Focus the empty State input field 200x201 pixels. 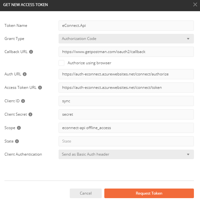tap(126, 141)
